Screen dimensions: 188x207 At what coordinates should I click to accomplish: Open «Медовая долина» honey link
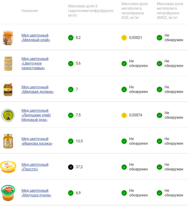38,89
